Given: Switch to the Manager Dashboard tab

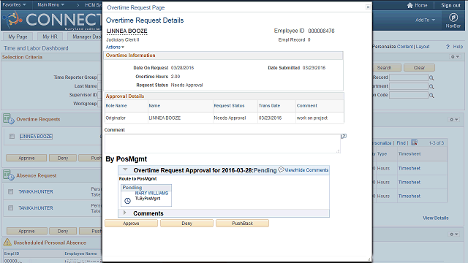Looking at the screenshot, I should (x=85, y=37).
